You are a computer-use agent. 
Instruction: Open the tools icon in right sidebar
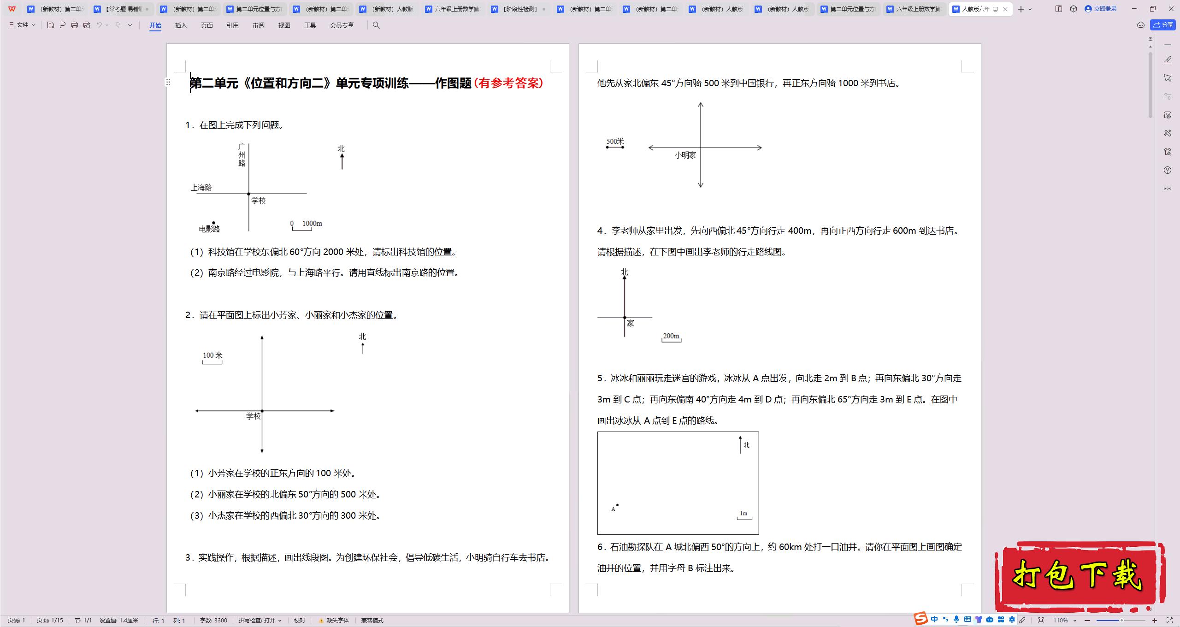pyautogui.click(x=1168, y=133)
